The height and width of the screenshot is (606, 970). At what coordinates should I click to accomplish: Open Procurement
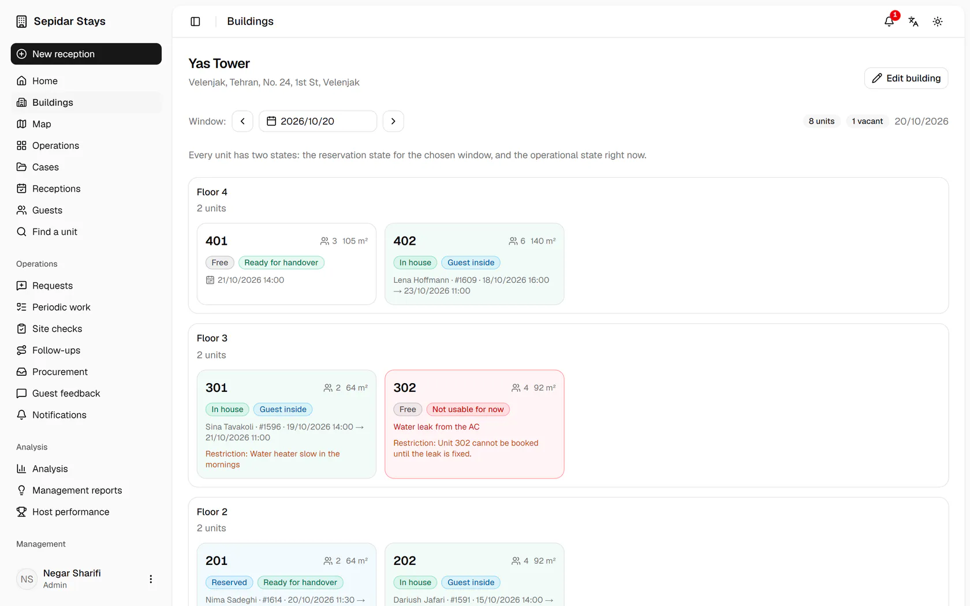pyautogui.click(x=86, y=372)
